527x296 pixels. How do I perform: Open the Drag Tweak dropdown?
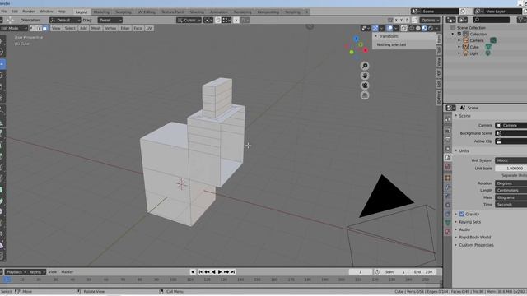[110, 20]
